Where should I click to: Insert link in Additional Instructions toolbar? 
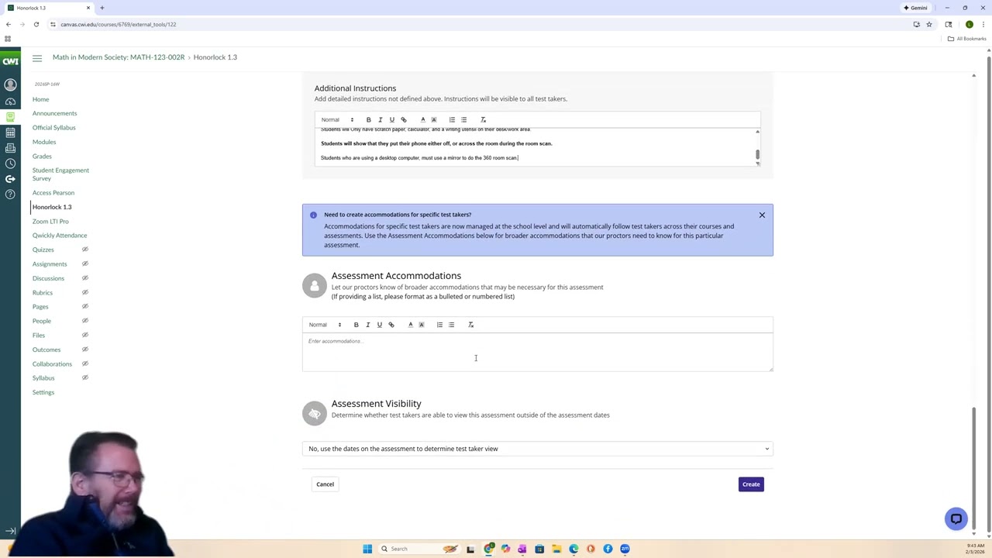404,119
